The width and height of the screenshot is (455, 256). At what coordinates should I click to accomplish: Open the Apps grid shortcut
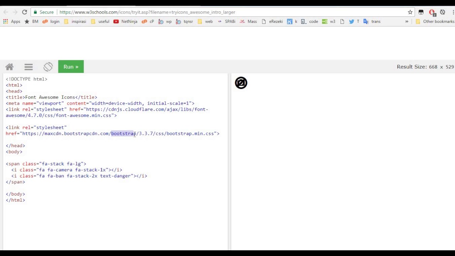[11, 21]
